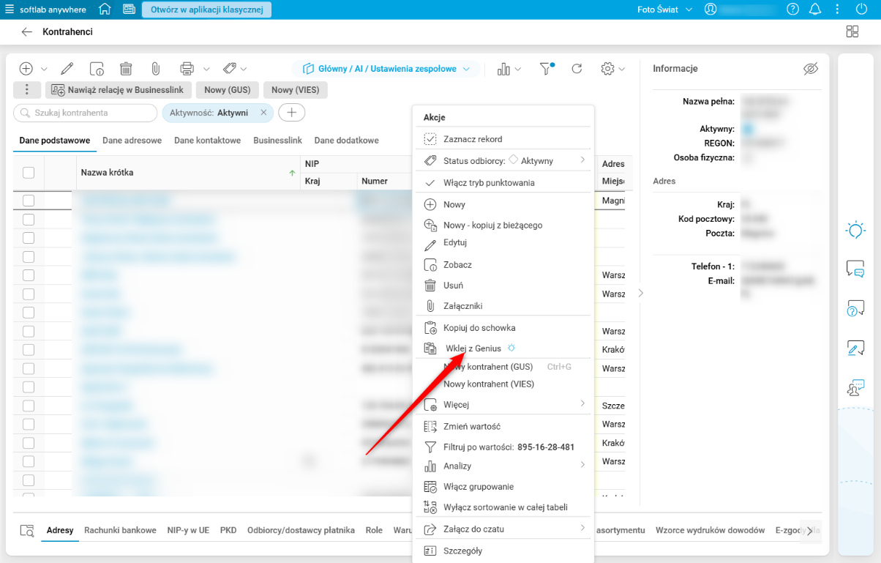Screen dimensions: 881x563
Task: Open the Businesslink tab
Action: (x=277, y=141)
